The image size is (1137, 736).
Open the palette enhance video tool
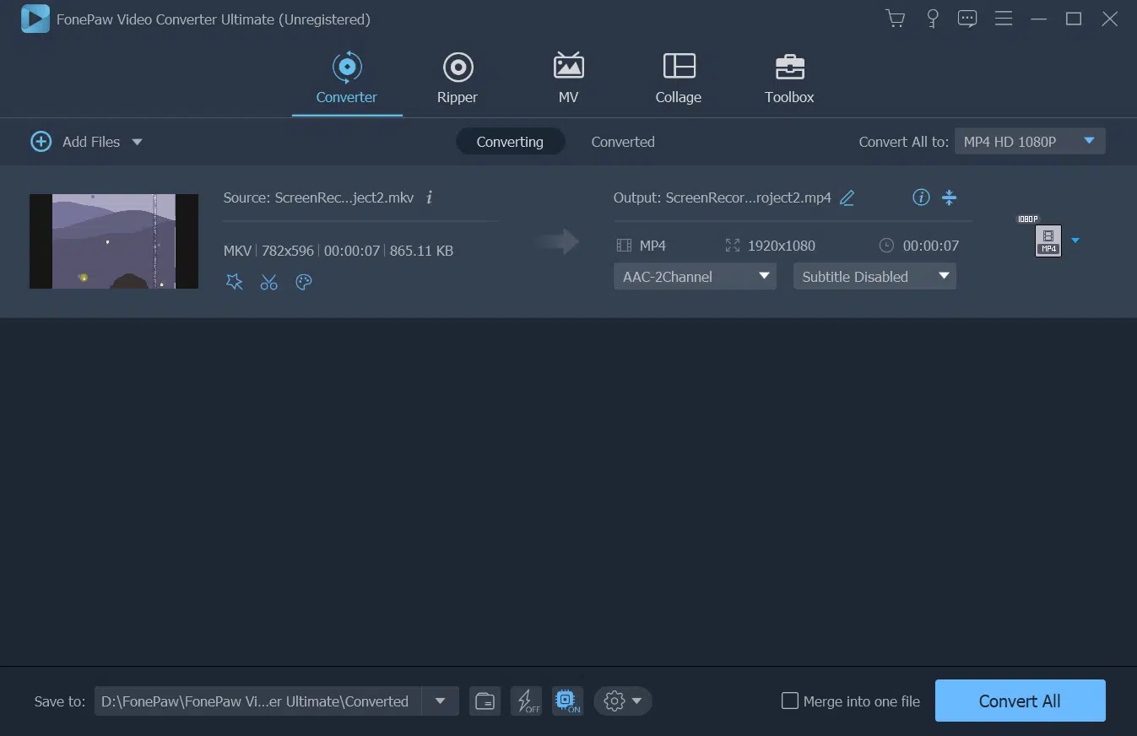point(304,282)
